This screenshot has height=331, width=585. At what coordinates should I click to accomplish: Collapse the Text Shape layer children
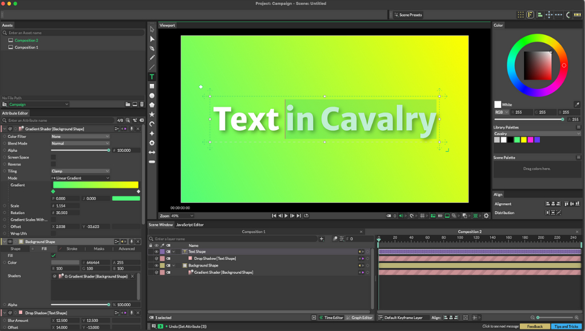(x=174, y=252)
